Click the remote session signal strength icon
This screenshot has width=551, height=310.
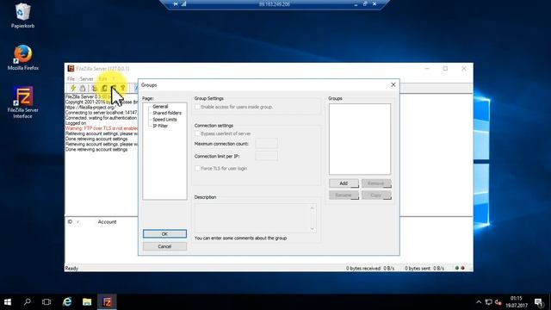tap(183, 3)
